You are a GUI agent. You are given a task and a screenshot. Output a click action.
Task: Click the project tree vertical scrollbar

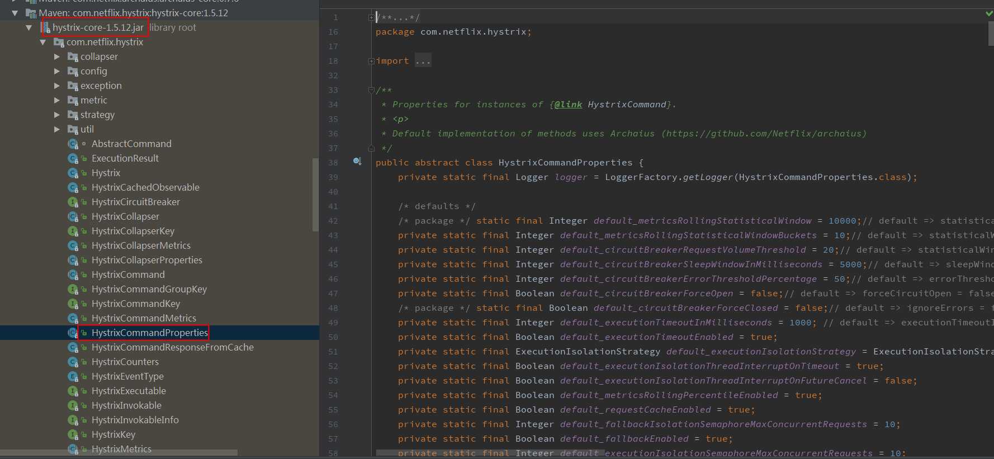point(315,195)
